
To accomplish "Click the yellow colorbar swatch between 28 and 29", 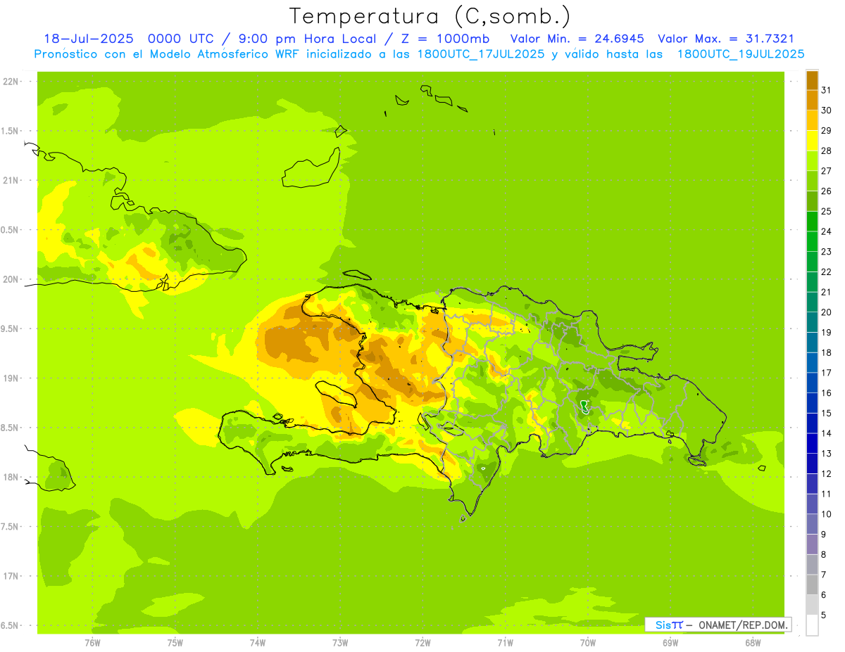I will (812, 140).
